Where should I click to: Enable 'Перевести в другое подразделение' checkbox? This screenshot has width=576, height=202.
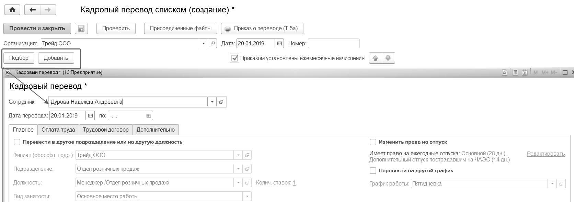point(17,142)
